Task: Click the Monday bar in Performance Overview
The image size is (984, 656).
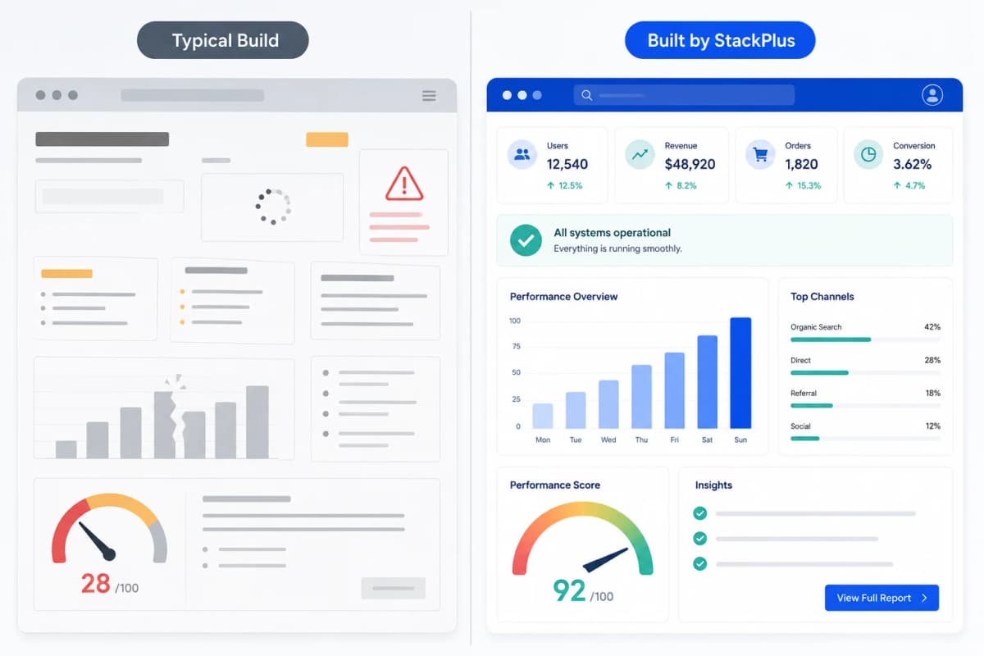Action: tap(543, 416)
